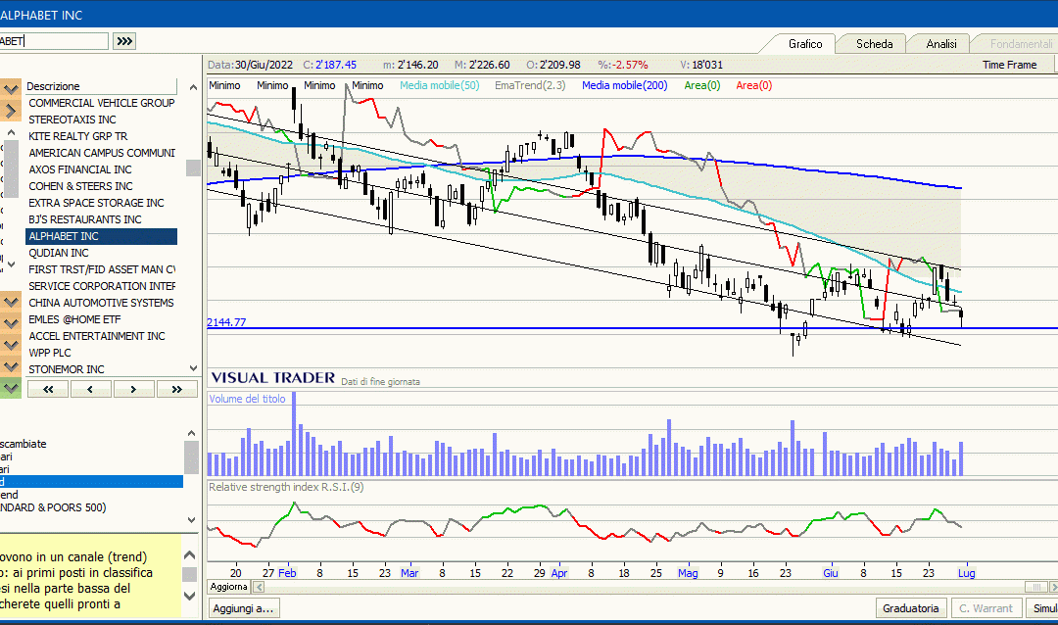Select KITE REALTY GRP TR row
Screen dimensions: 1058x625
pyautogui.click(x=101, y=136)
